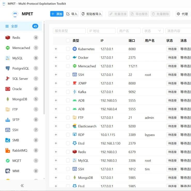
Task: Check the Memcached row checkbox
Action: (68, 66)
